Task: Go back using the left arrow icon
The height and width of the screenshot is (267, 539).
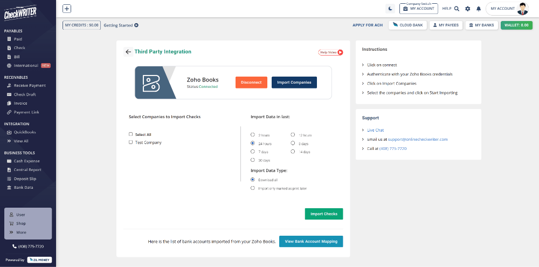Action: (128, 52)
